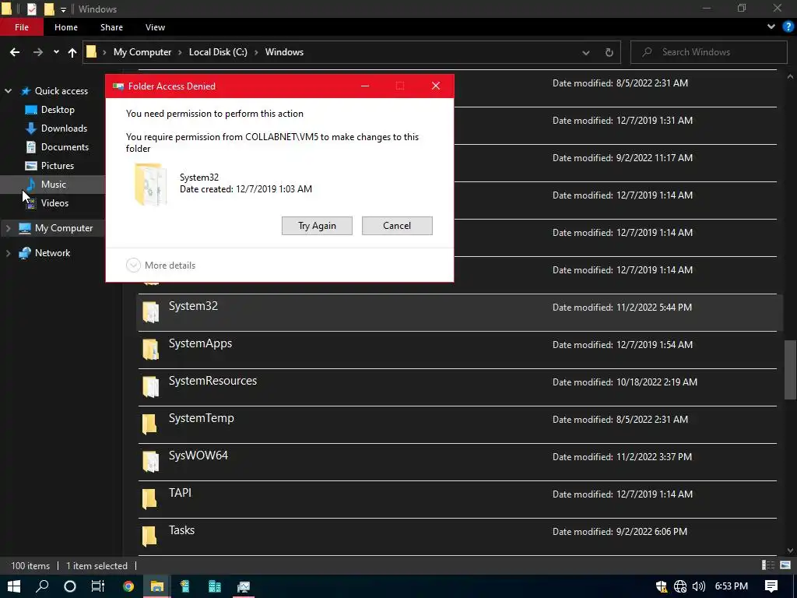Click the SystemApps folder name
The height and width of the screenshot is (598, 797).
coord(200,343)
